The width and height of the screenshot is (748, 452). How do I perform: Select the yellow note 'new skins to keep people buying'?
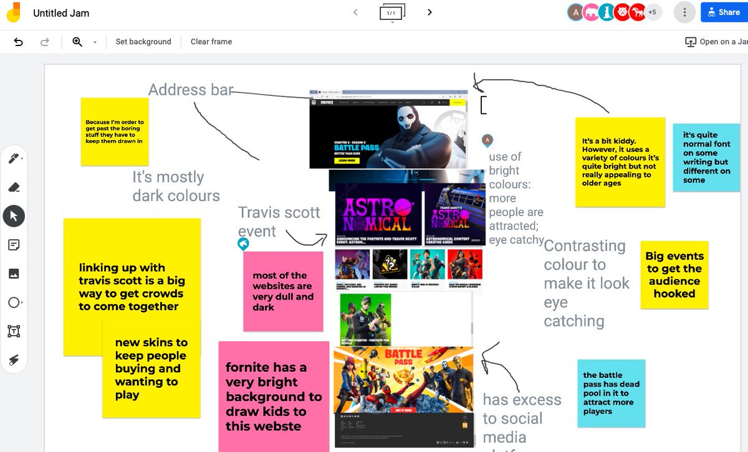(151, 369)
